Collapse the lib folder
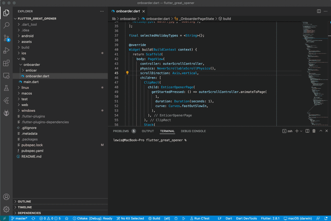Viewport: 331px width, 221px height. pyautogui.click(x=23, y=59)
